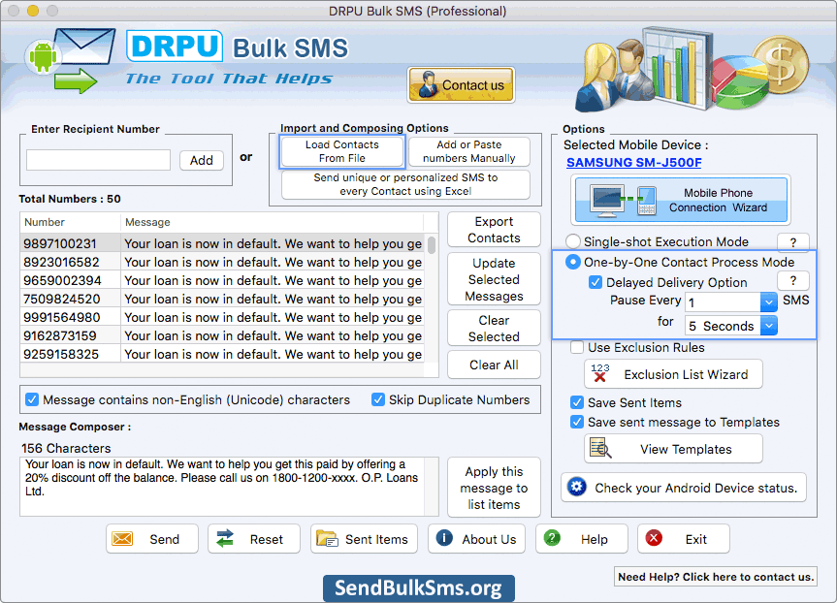Toggle Skip Duplicate Numbers checkbox
The image size is (837, 603).
point(378,399)
